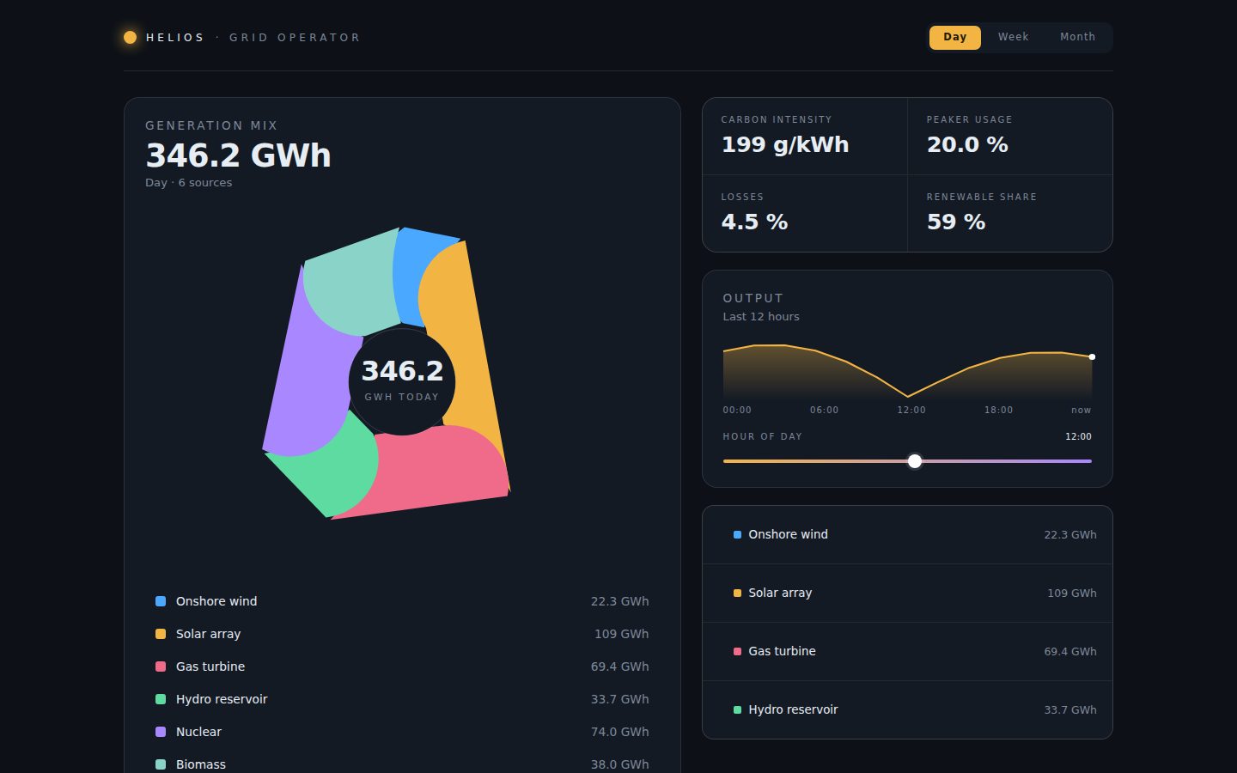Click the white endpoint dot on Output chart
1237x773 pixels.
tap(1092, 356)
